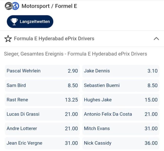Pick Lucas Di Grassi at 21.00
Viewport: 164px width, 151px height.
42,114
